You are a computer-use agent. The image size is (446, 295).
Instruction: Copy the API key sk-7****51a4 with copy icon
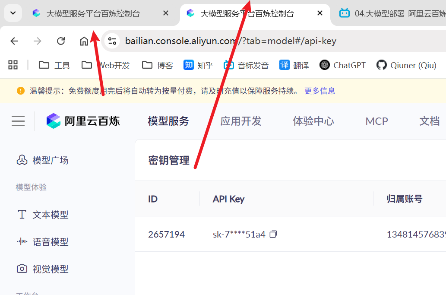273,234
